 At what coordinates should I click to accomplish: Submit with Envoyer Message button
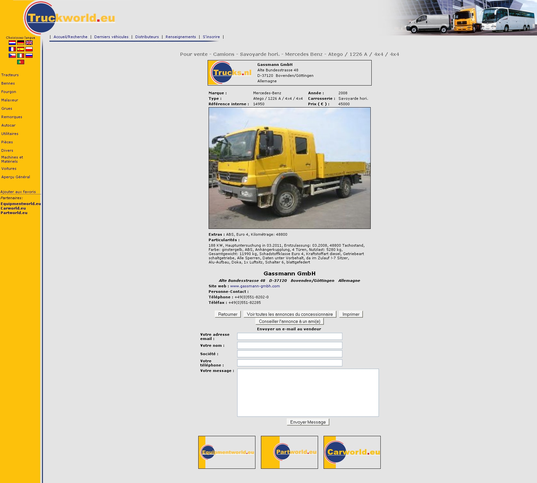(x=308, y=422)
